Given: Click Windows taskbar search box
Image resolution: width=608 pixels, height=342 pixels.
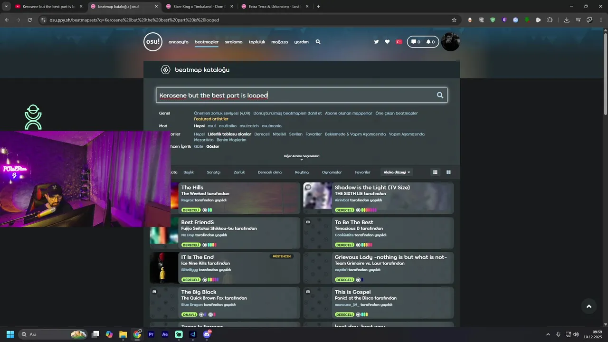Looking at the screenshot, I should point(53,334).
